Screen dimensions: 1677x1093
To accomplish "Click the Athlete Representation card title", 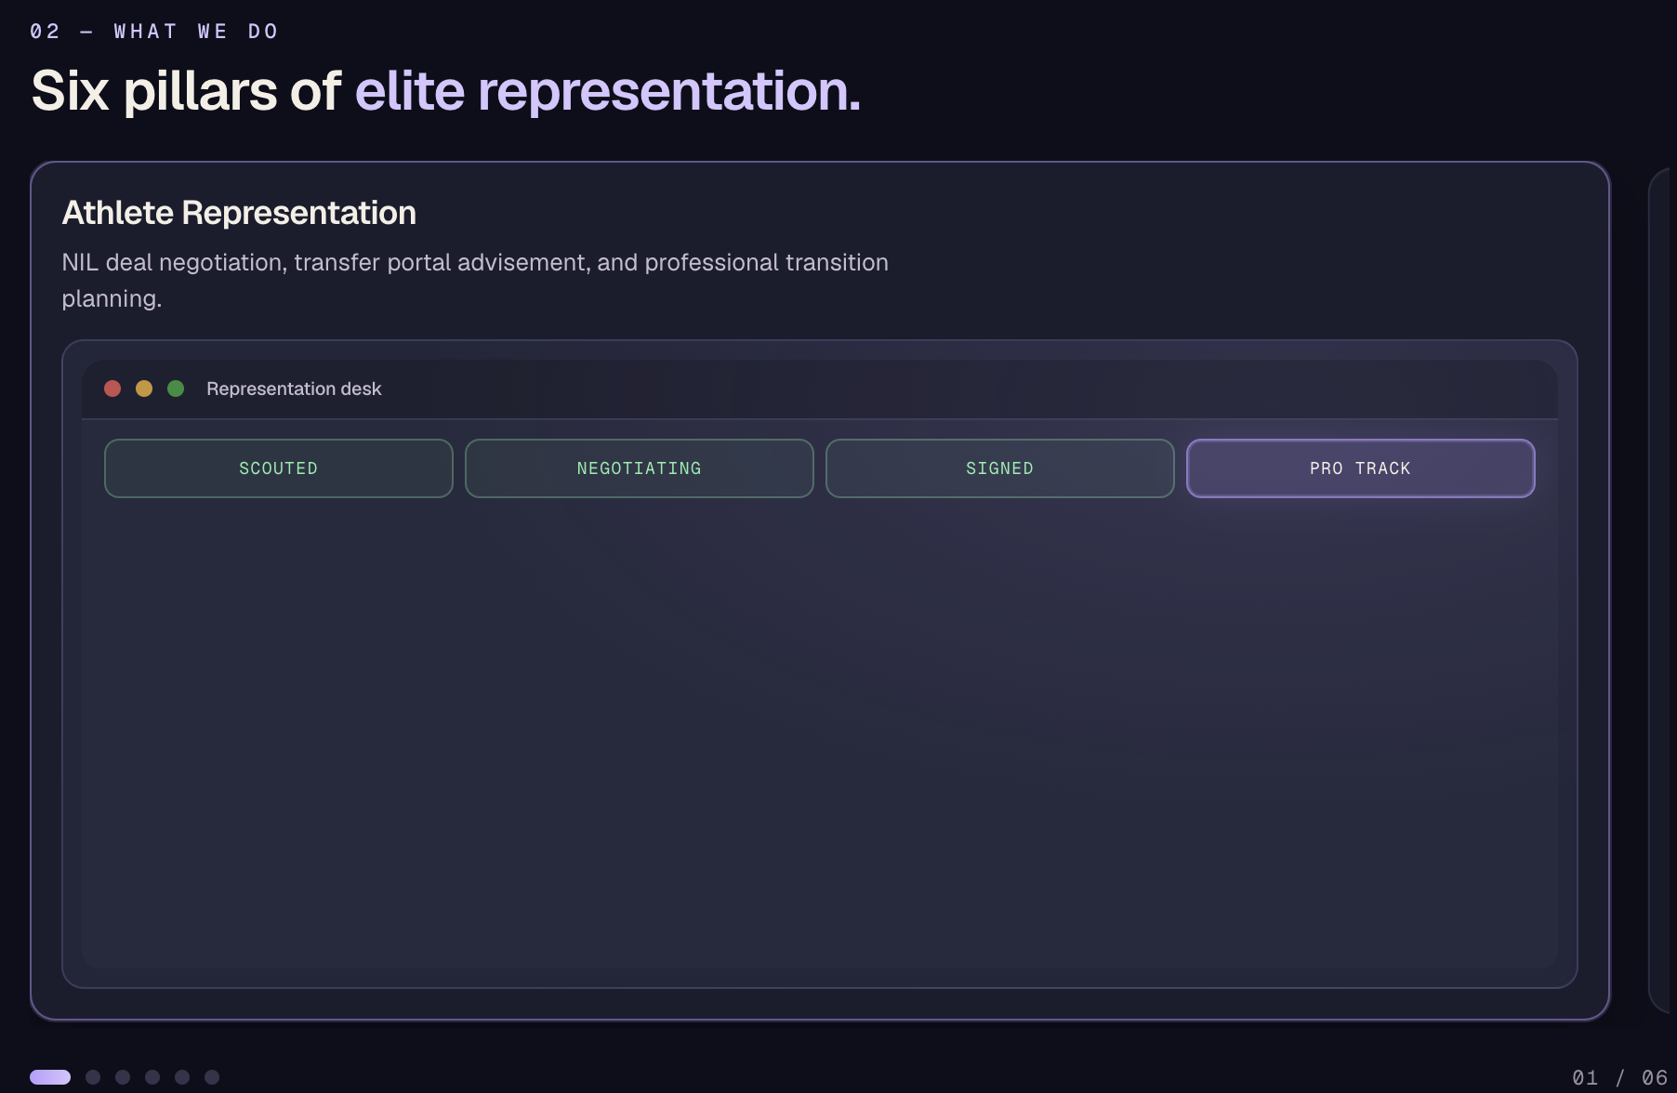I will click(x=239, y=213).
